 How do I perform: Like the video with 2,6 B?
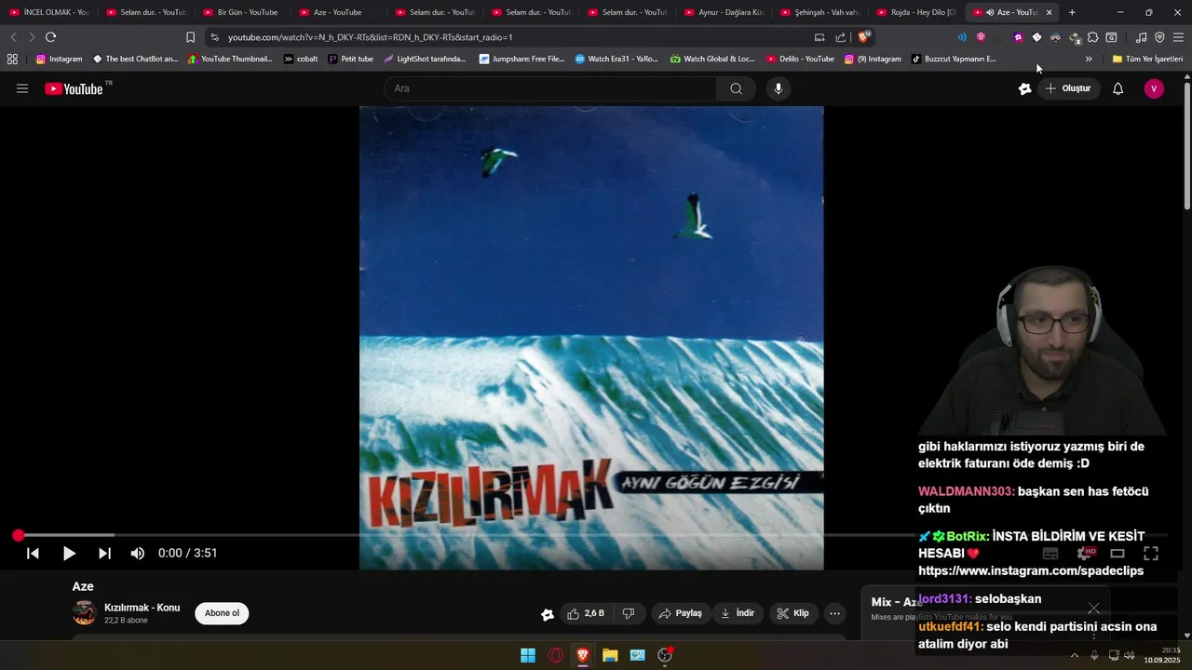(x=586, y=613)
